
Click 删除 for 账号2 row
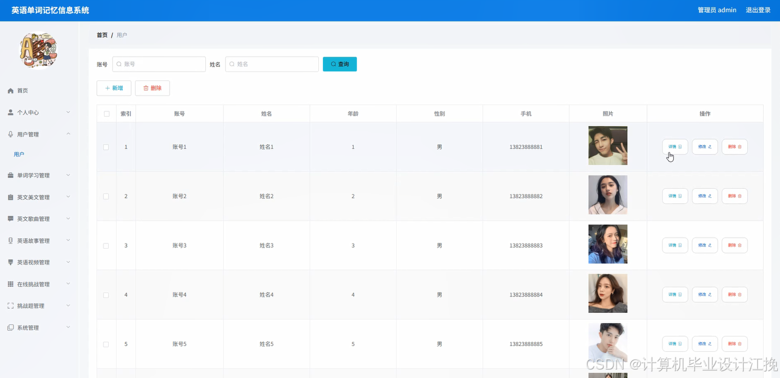735,196
